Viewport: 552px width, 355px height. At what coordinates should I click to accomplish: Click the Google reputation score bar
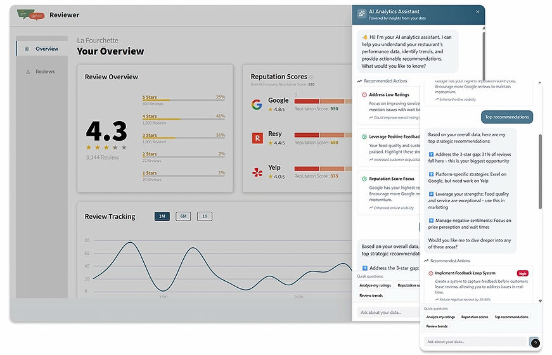click(323, 101)
